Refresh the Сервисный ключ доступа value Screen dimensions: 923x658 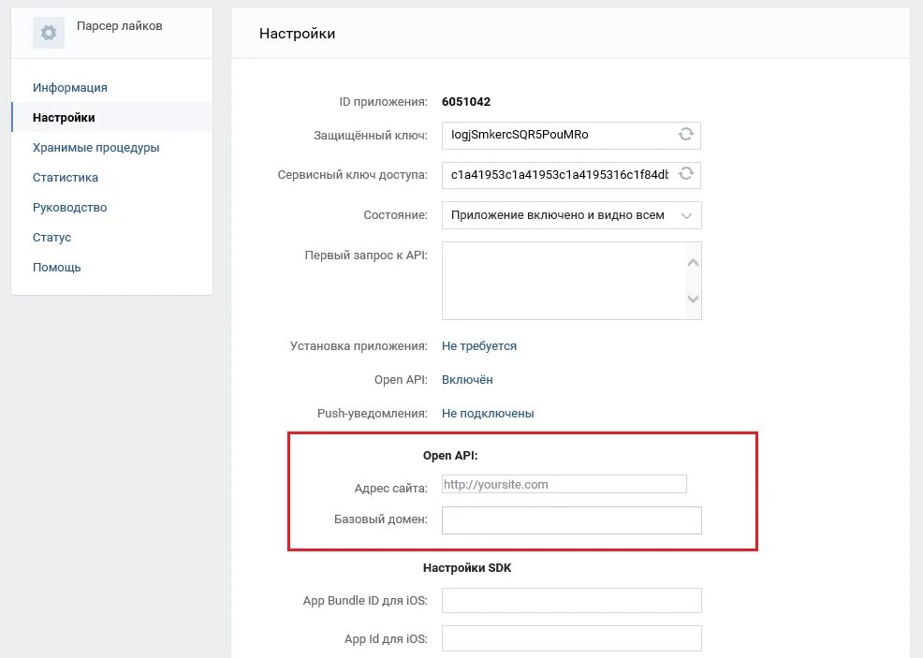686,174
